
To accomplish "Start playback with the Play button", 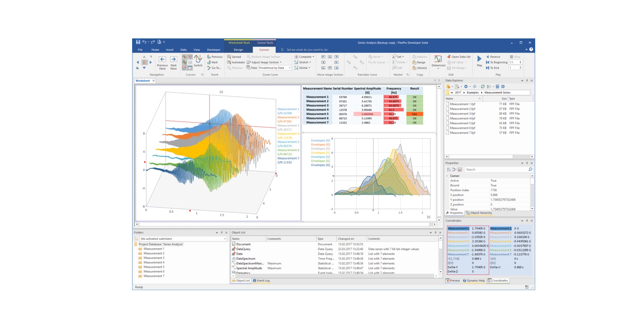I will point(480,61).
